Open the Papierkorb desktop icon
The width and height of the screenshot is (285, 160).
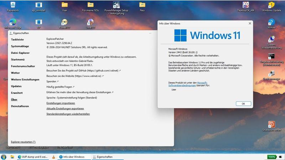[13, 6]
